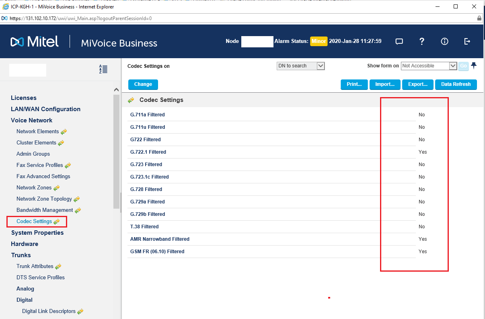Click the lock icon in address bar
This screenshot has height=319, width=485.
pyautogui.click(x=479, y=18)
